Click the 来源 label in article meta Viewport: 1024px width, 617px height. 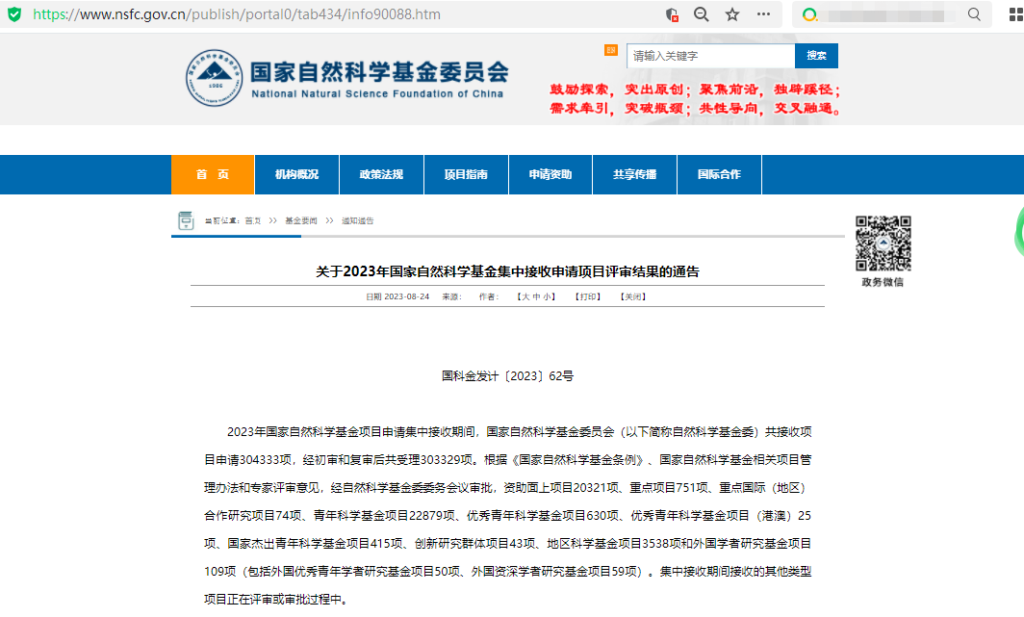[x=452, y=296]
